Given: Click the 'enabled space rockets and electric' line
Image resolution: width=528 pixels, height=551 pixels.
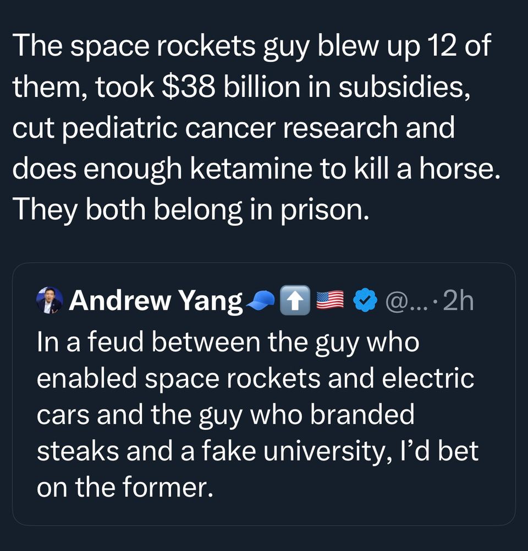Looking at the screenshot, I should pyautogui.click(x=255, y=378).
